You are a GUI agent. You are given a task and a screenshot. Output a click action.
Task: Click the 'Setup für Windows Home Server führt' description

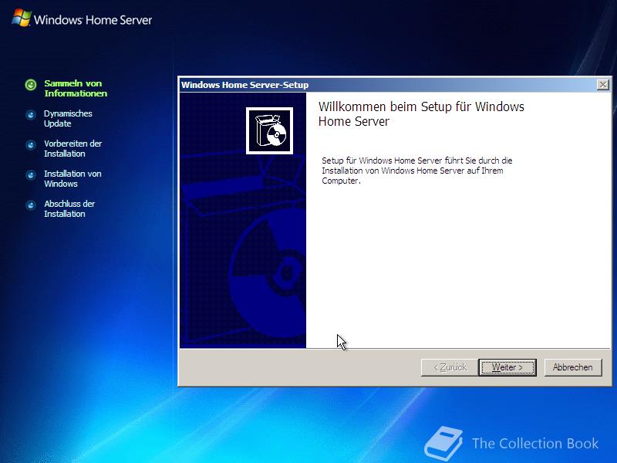[417, 171]
